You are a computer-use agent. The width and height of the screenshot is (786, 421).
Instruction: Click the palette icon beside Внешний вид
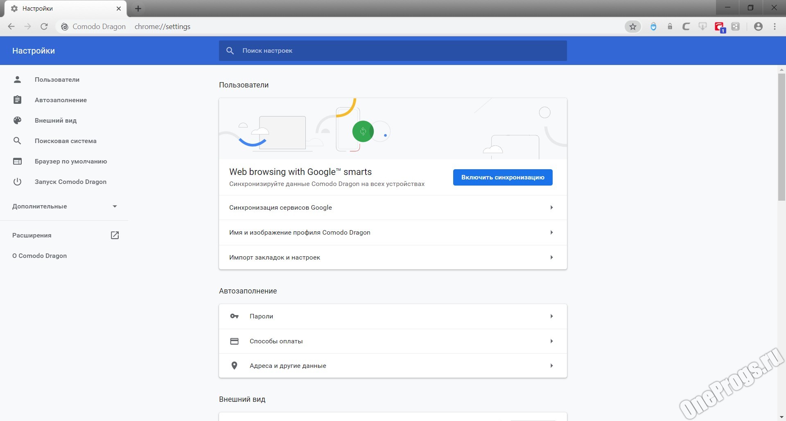coord(17,120)
